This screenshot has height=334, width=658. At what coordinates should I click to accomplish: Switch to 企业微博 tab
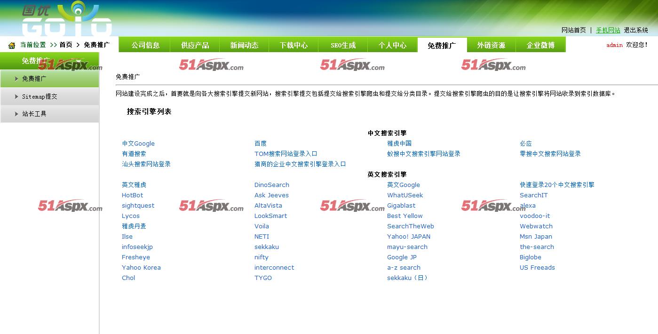pos(540,45)
